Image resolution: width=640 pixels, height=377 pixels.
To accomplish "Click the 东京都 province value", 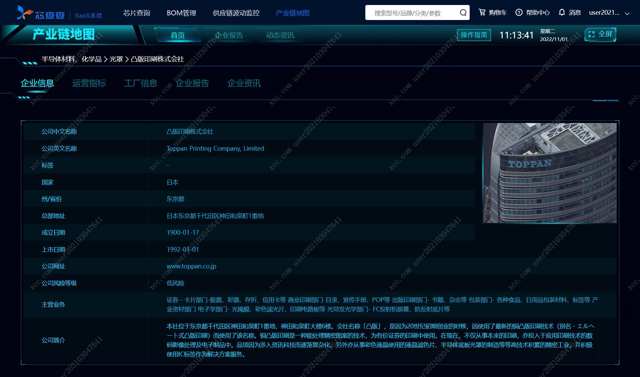I will pos(175,199).
